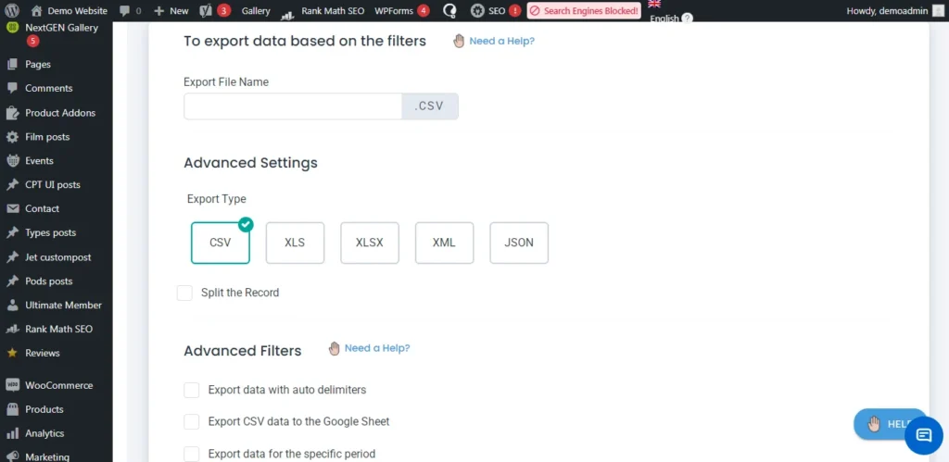Viewport: 949px width, 462px height.
Task: Select JSON as the export type
Action: tap(519, 243)
